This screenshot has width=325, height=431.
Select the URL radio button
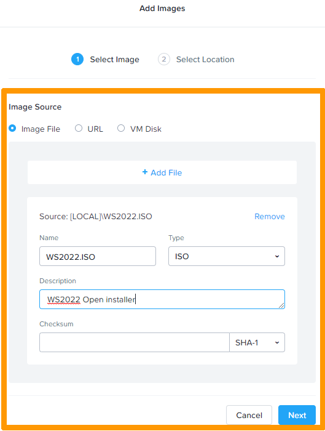pos(79,128)
